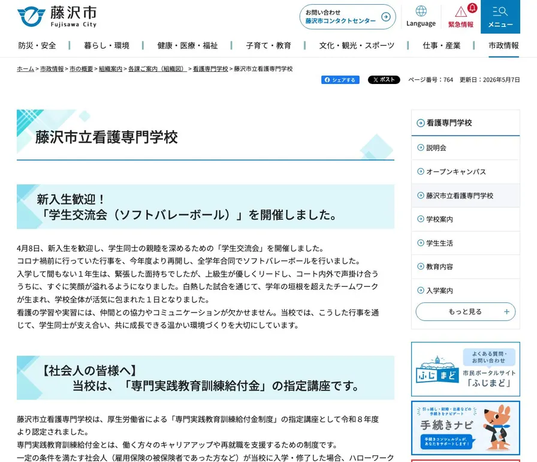Open 仕事・産業 navigation menu
Image resolution: width=537 pixels, height=462 pixels.
442,46
